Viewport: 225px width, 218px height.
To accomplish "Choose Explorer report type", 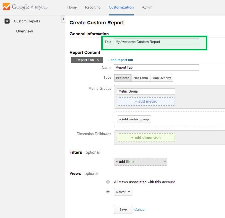I will tap(123, 78).
